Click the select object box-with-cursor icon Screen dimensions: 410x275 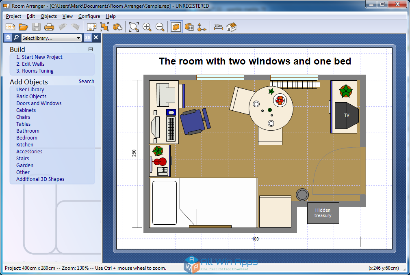pyautogui.click(x=117, y=27)
